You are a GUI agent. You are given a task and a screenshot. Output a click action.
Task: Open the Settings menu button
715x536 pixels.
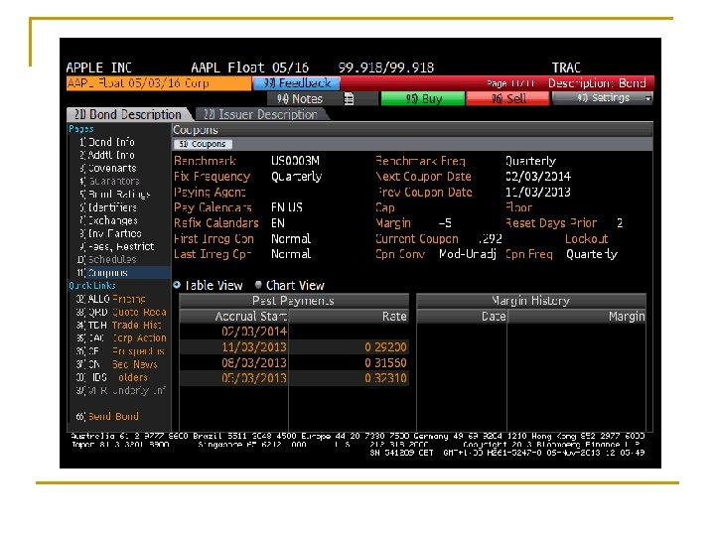603,98
